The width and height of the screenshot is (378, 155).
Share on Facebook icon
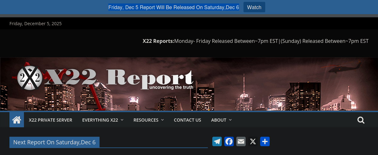coord(229,141)
